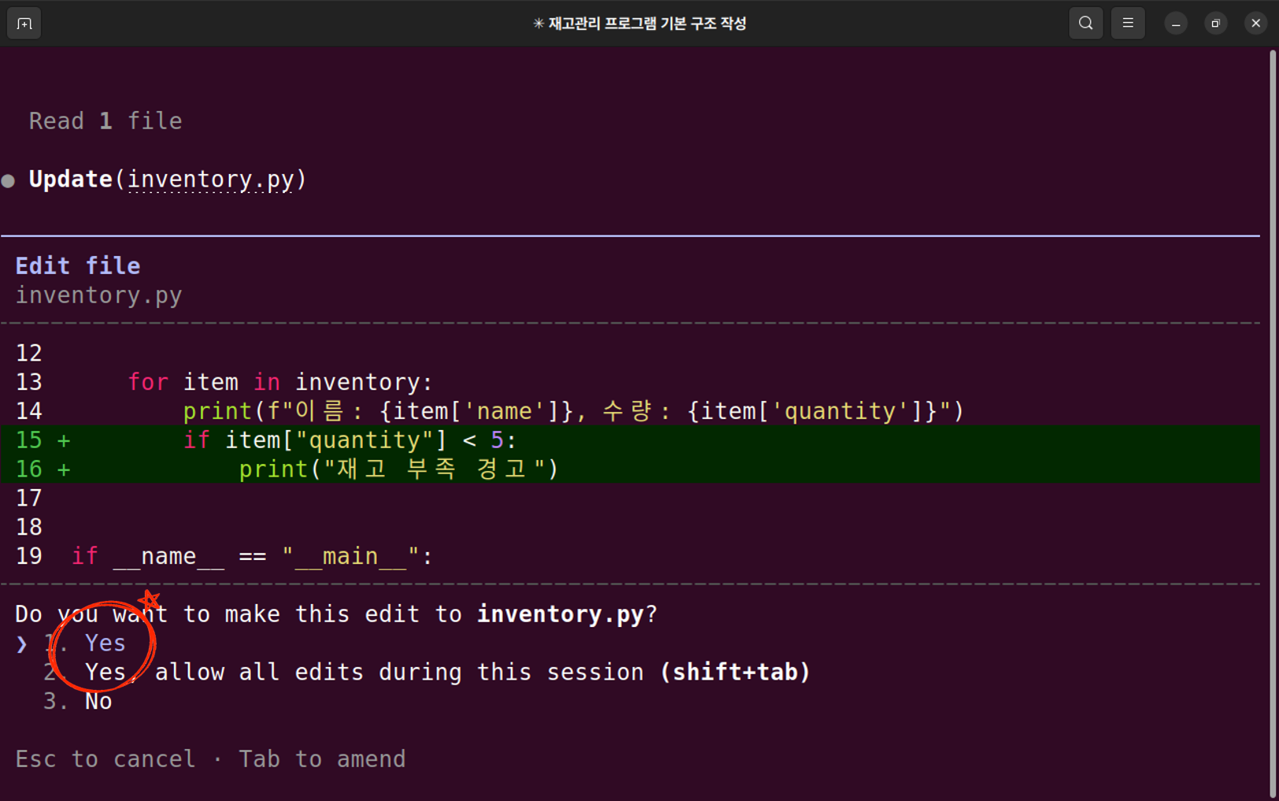The width and height of the screenshot is (1279, 801).
Task: Open a new terminal tab
Action: (x=24, y=24)
